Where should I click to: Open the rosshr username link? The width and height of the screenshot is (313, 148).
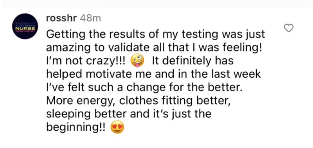61,18
